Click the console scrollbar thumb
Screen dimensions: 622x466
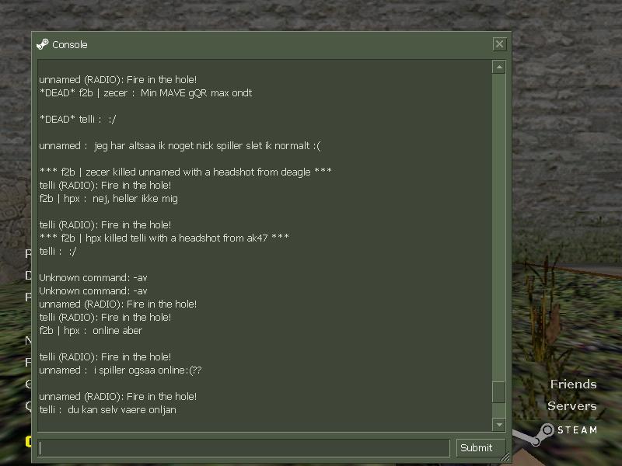pyautogui.click(x=499, y=392)
